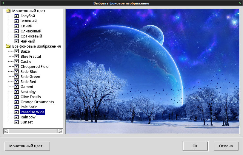Click the Монотонный цвет category label
Image resolution: width=243 pixels, height=155 pixels.
(x=29, y=11)
